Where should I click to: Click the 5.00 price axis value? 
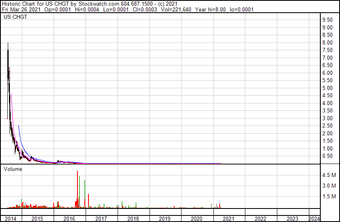coord(327,88)
